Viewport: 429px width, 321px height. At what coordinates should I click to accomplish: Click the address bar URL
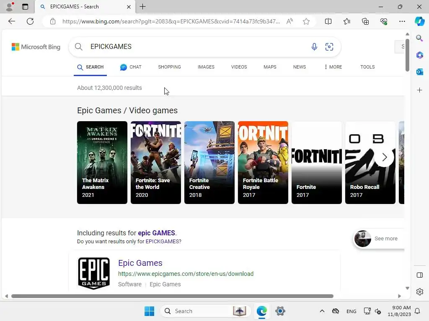click(171, 21)
